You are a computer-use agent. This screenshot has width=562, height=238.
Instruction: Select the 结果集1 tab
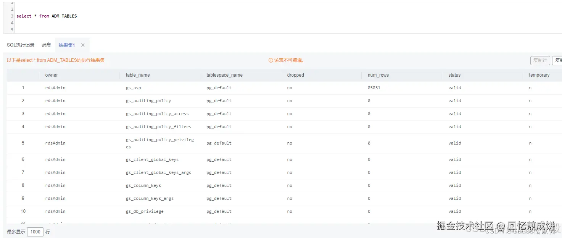pos(67,45)
